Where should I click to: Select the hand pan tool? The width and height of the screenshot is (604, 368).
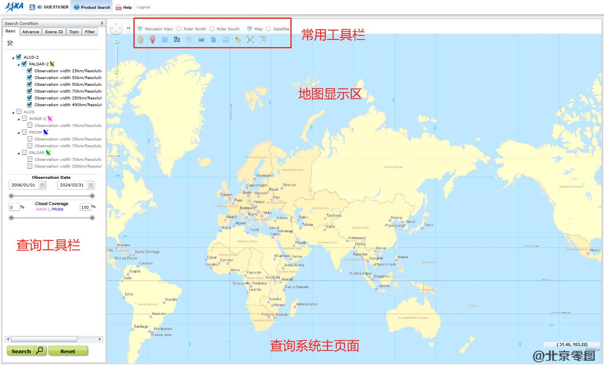(140, 40)
